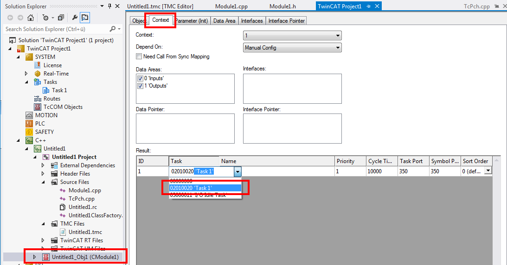Expand the TwinCAT RT Files folder
This screenshot has height=265, width=507.
[43, 240]
